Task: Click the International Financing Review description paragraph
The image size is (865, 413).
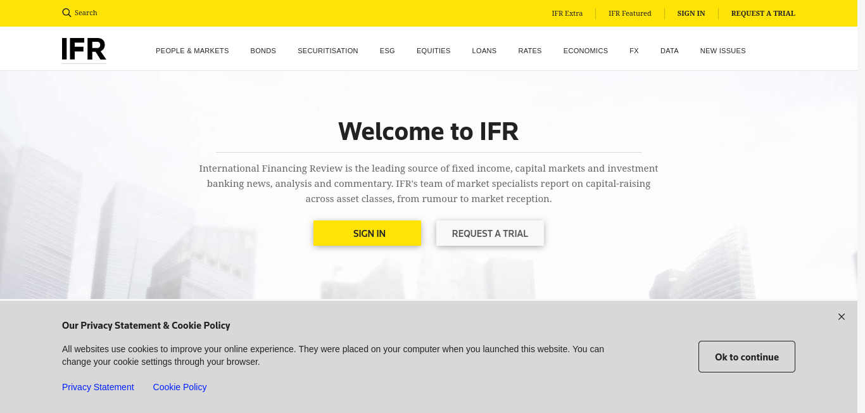Action: [429, 184]
